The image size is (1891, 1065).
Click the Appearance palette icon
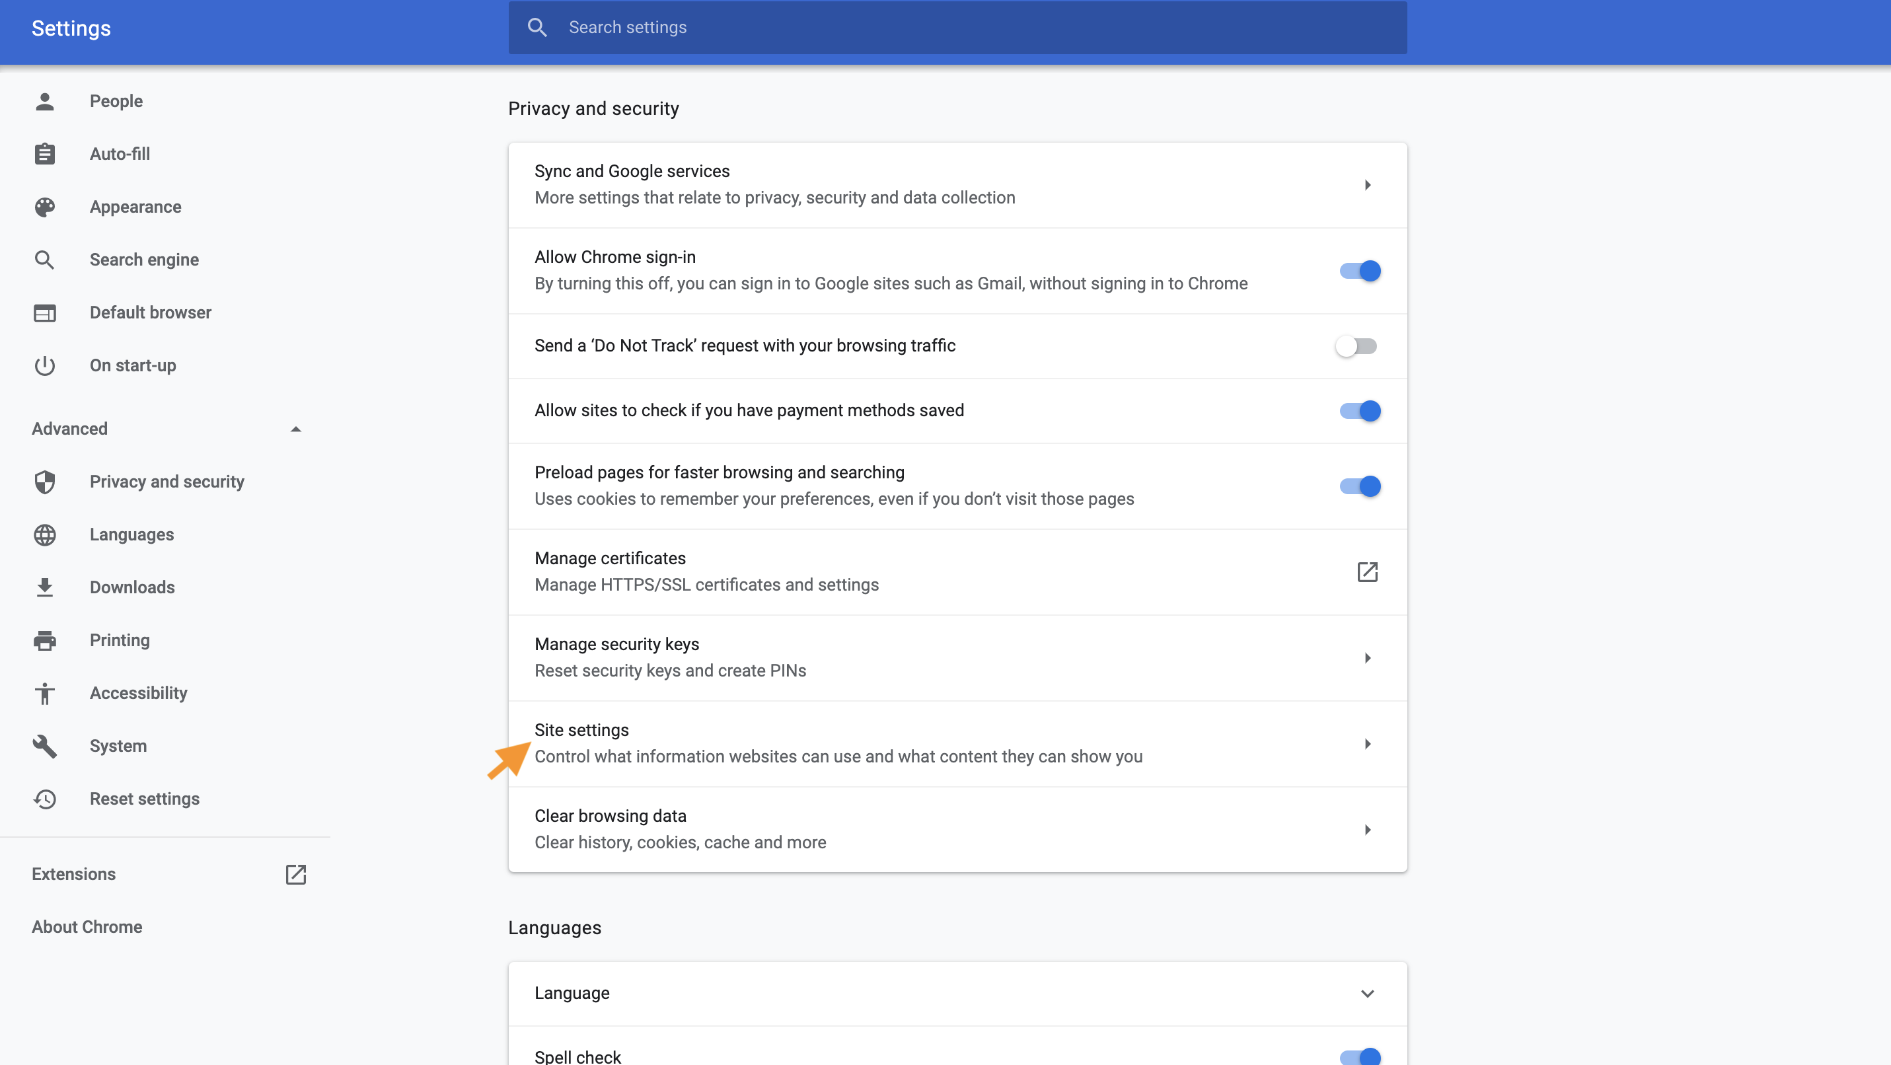pos(45,207)
